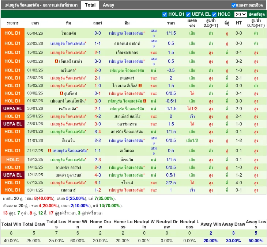Select the Total tab
This screenshot has width=267, height=247.
pyautogui.click(x=90, y=5)
